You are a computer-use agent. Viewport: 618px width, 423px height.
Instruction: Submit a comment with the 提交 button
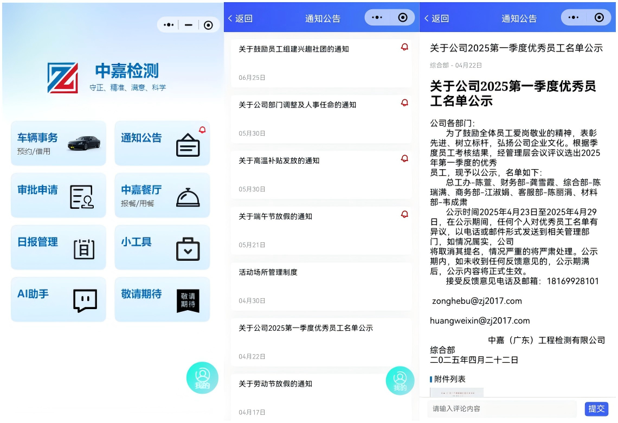[x=597, y=409]
